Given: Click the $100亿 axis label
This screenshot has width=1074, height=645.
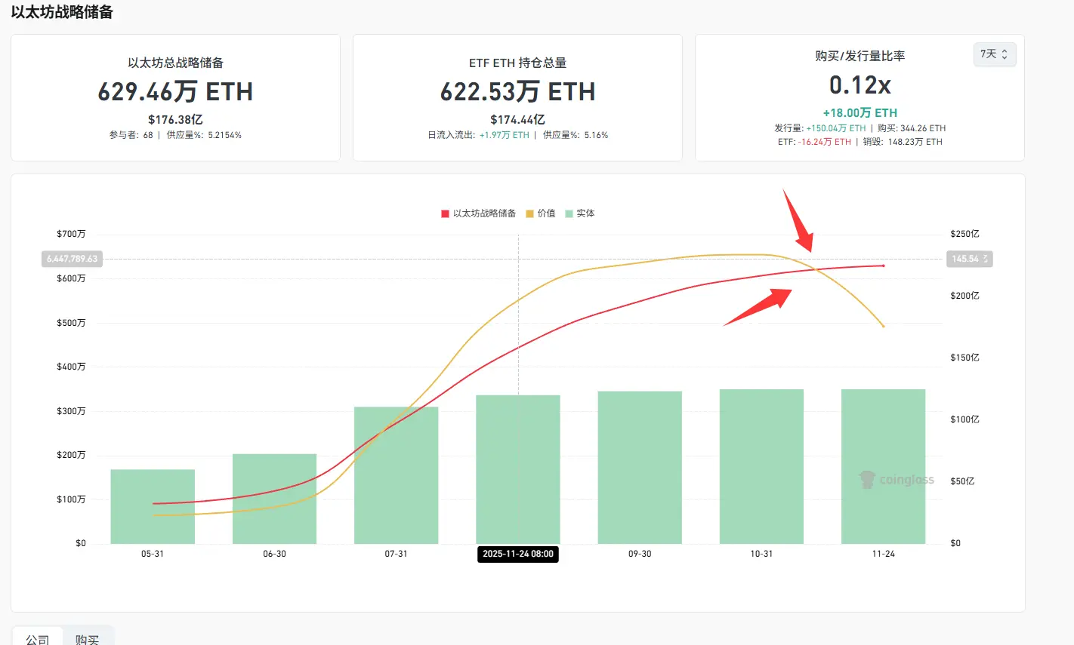Looking at the screenshot, I should pos(964,419).
